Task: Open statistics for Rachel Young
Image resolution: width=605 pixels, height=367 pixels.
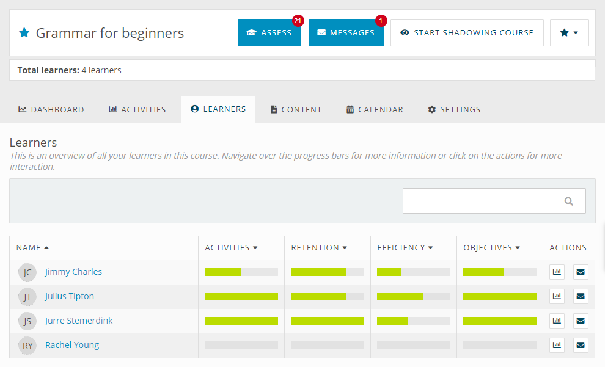Action: (x=557, y=345)
